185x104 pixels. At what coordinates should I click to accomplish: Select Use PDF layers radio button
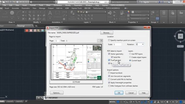click(x=130, y=54)
